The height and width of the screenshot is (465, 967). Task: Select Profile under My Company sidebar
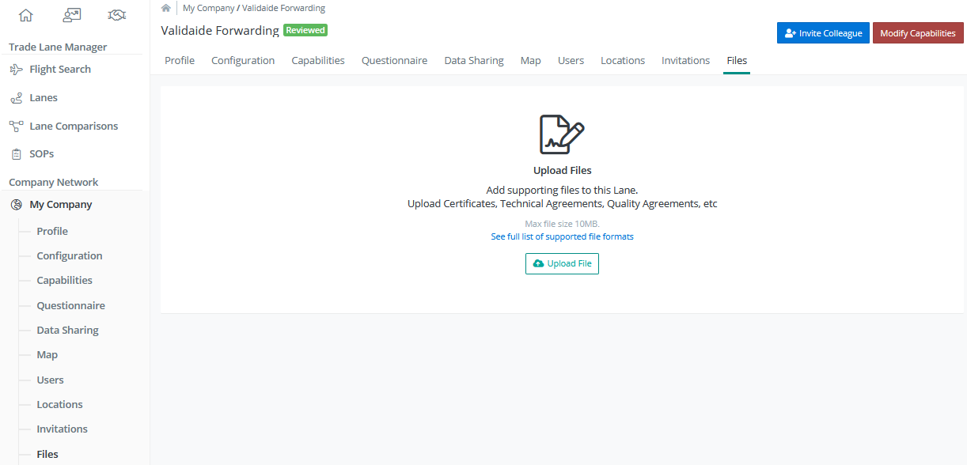point(52,231)
